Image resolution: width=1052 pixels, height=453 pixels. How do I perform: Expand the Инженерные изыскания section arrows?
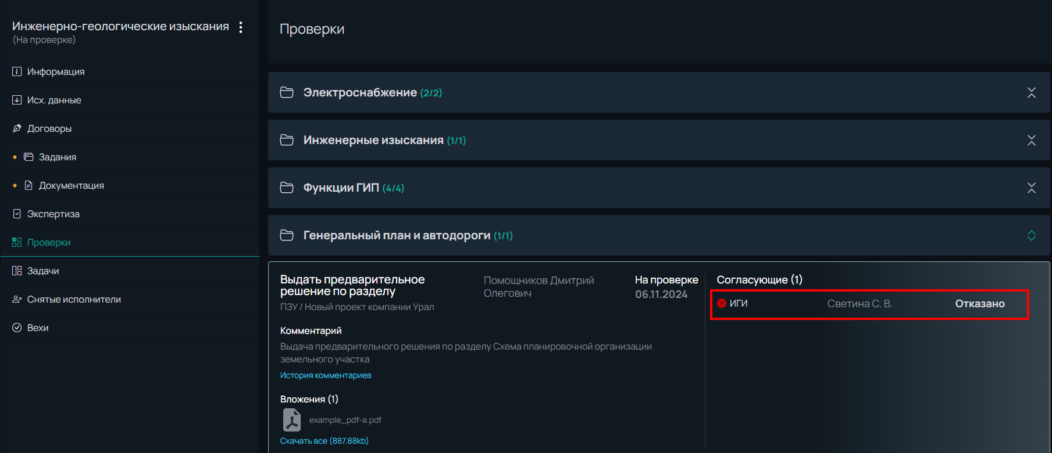click(x=1032, y=140)
